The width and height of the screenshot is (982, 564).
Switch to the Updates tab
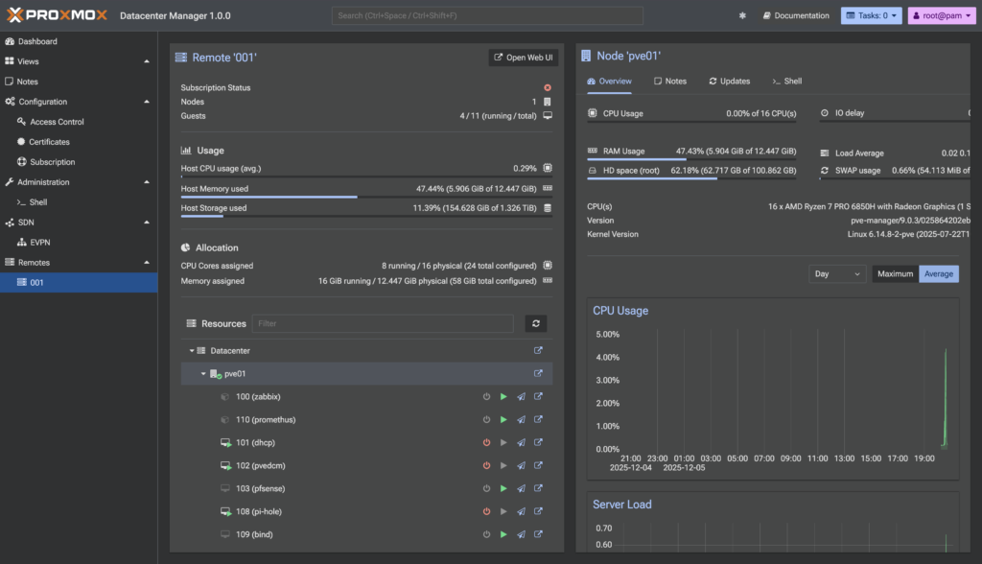tap(729, 82)
